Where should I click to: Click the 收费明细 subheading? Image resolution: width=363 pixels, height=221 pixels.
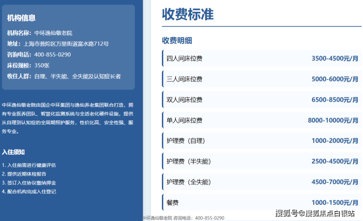tap(177, 41)
